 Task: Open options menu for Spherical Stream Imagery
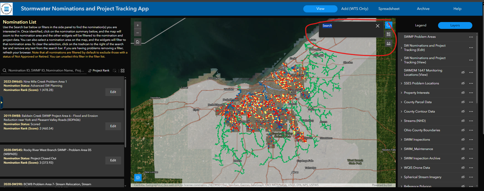(x=471, y=177)
